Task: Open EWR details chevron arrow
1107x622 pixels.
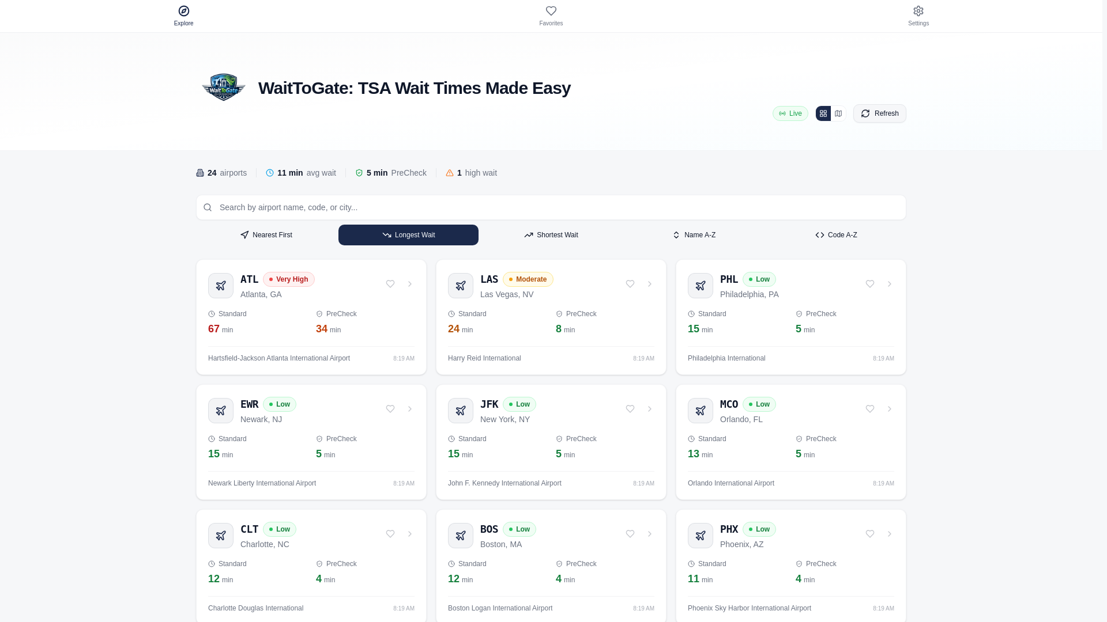Action: tap(410, 409)
